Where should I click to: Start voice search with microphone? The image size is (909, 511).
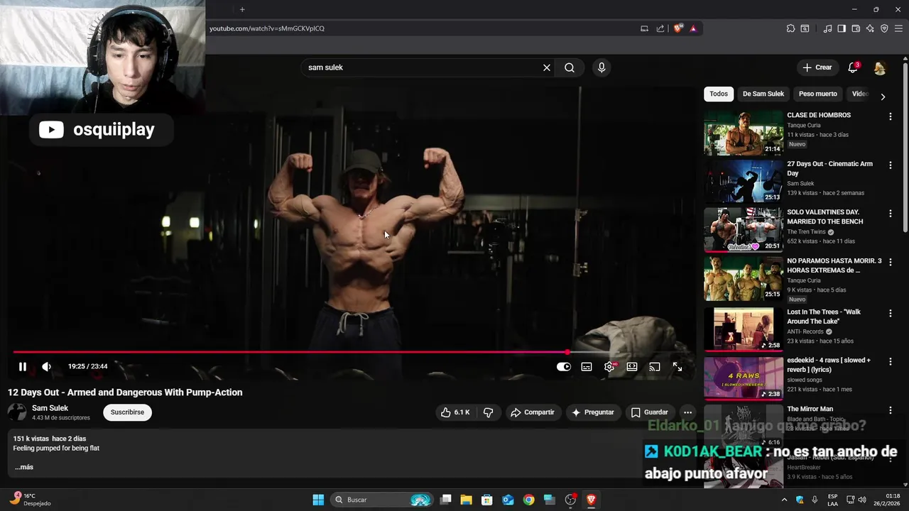602,67
